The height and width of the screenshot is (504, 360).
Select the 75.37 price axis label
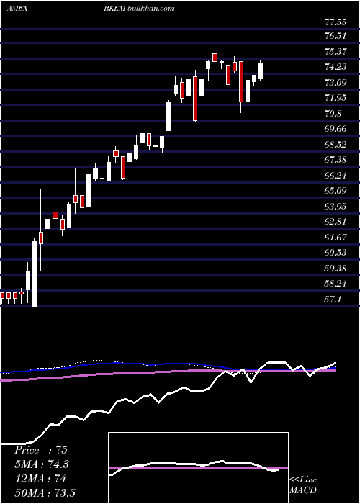[x=336, y=51]
